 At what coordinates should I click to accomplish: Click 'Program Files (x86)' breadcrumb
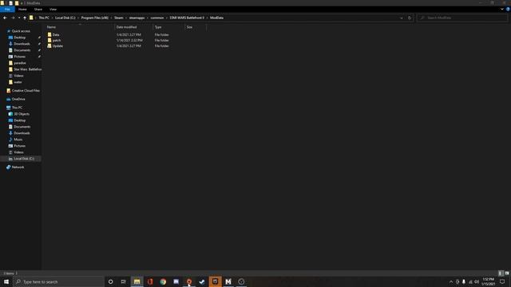coord(95,18)
